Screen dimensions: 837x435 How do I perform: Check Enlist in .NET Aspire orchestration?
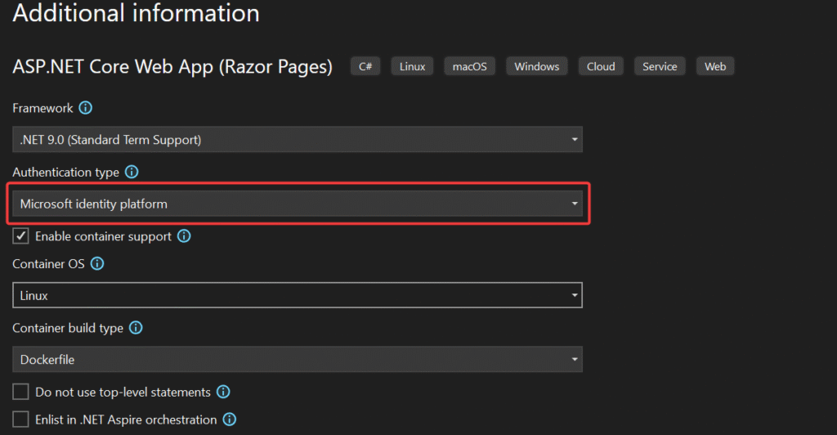tap(20, 419)
